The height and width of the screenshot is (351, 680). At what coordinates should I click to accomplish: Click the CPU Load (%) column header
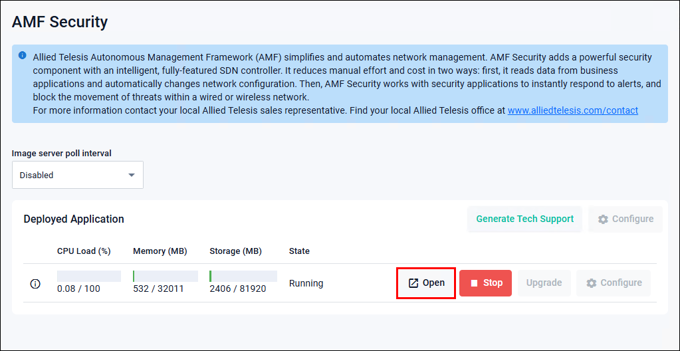tap(84, 251)
